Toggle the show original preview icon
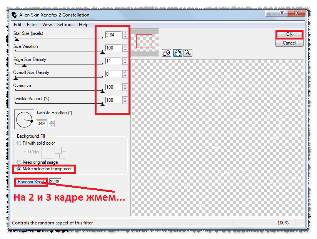This screenshot has width=317, height=239. (167, 53)
